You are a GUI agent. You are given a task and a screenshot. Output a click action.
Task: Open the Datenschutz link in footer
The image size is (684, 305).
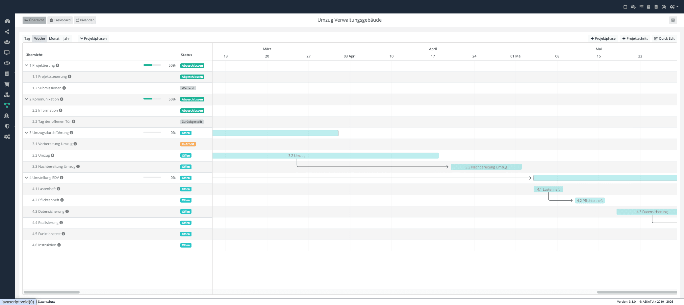pyautogui.click(x=47, y=302)
